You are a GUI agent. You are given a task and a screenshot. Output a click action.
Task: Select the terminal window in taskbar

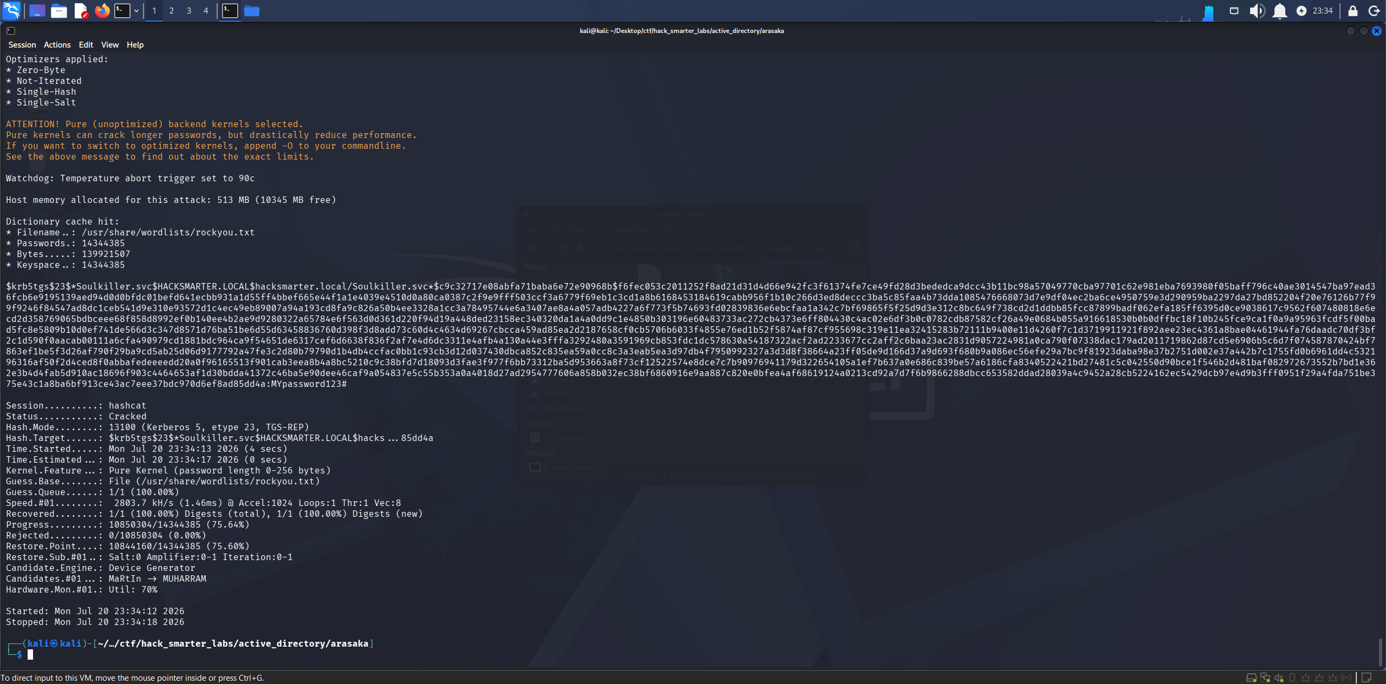pyautogui.click(x=230, y=10)
